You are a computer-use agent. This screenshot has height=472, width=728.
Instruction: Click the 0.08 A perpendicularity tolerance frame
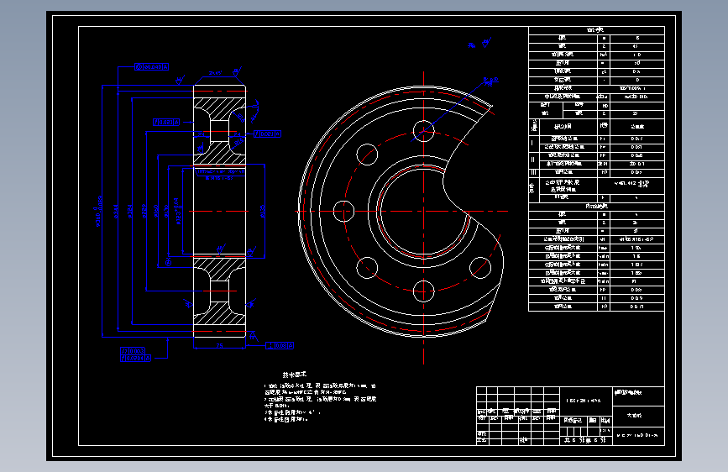click(x=280, y=346)
